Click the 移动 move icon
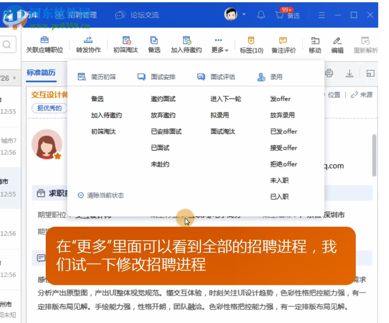Screen dimensions: 389x323 pos(315,45)
